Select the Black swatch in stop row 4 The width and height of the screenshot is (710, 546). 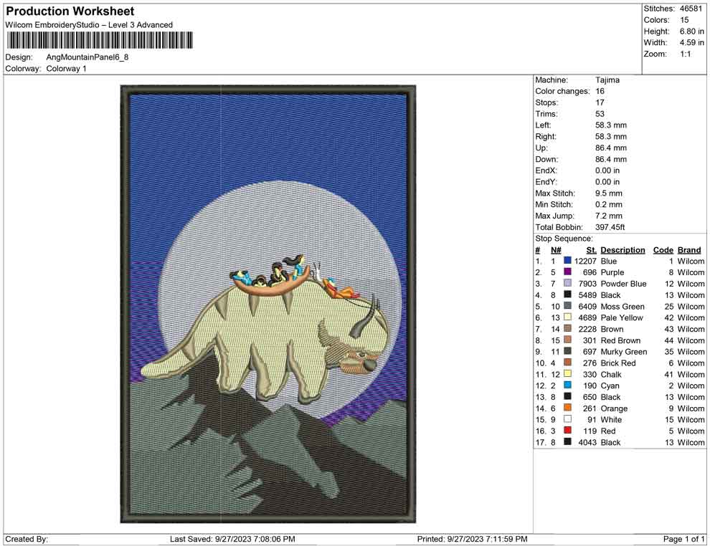pos(567,294)
